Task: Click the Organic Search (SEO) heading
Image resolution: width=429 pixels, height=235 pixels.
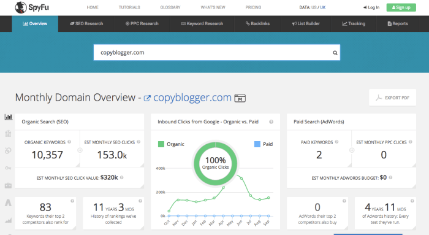Action: [x=45, y=121]
